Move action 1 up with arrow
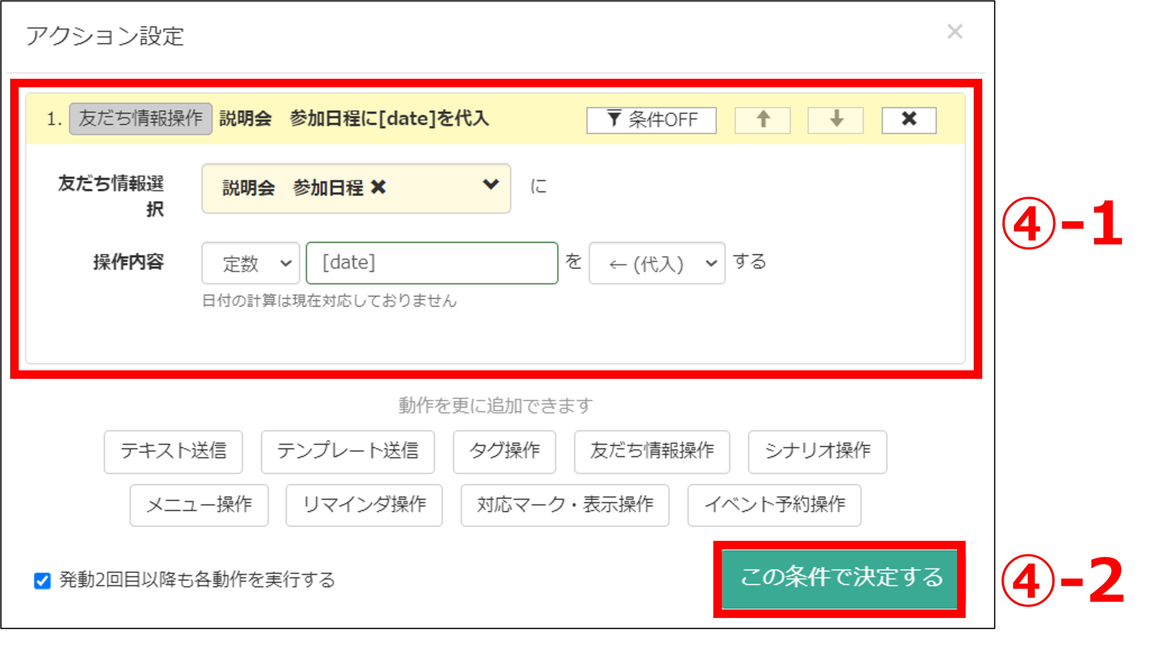Image resolution: width=1163 pixels, height=659 pixels. pyautogui.click(x=763, y=120)
